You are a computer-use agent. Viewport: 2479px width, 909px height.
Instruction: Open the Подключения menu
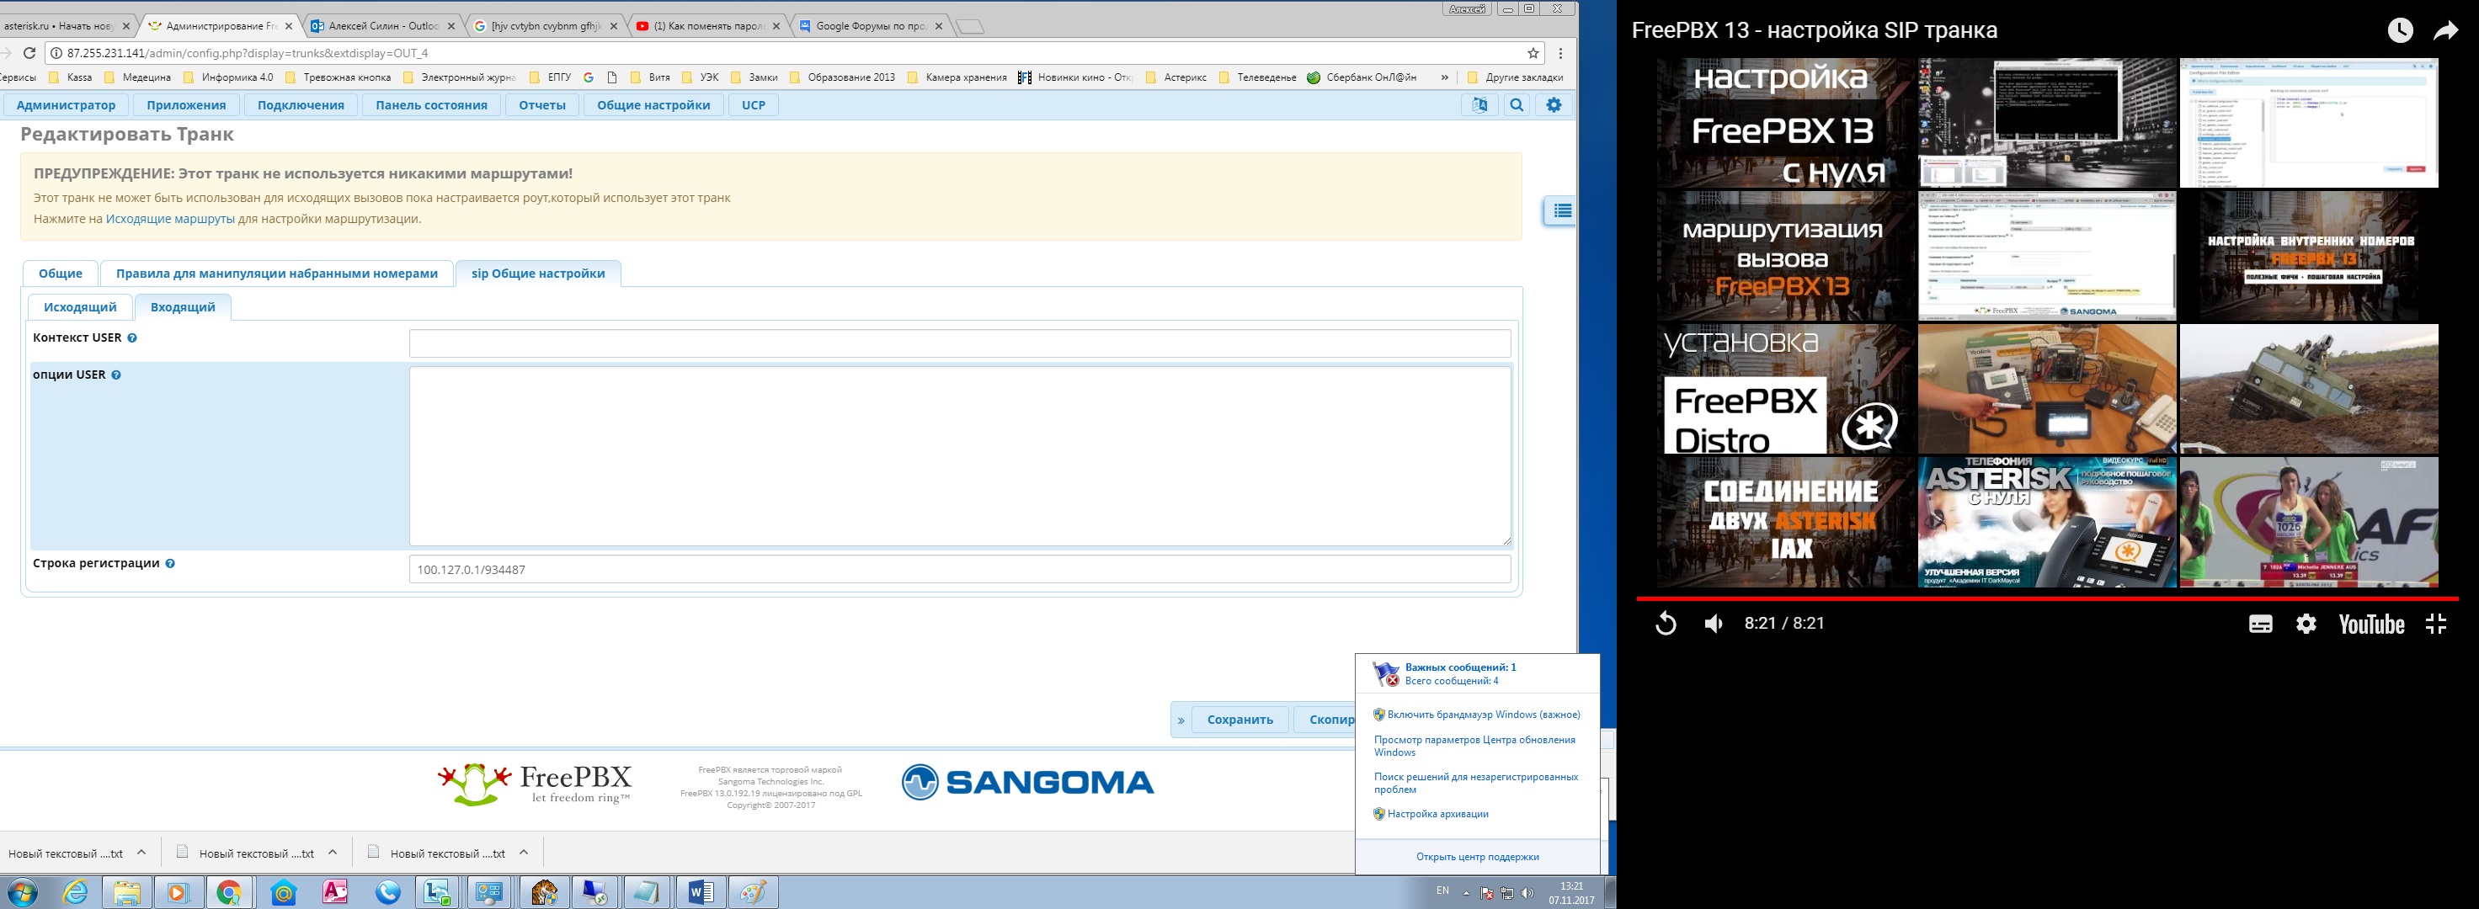click(x=301, y=105)
